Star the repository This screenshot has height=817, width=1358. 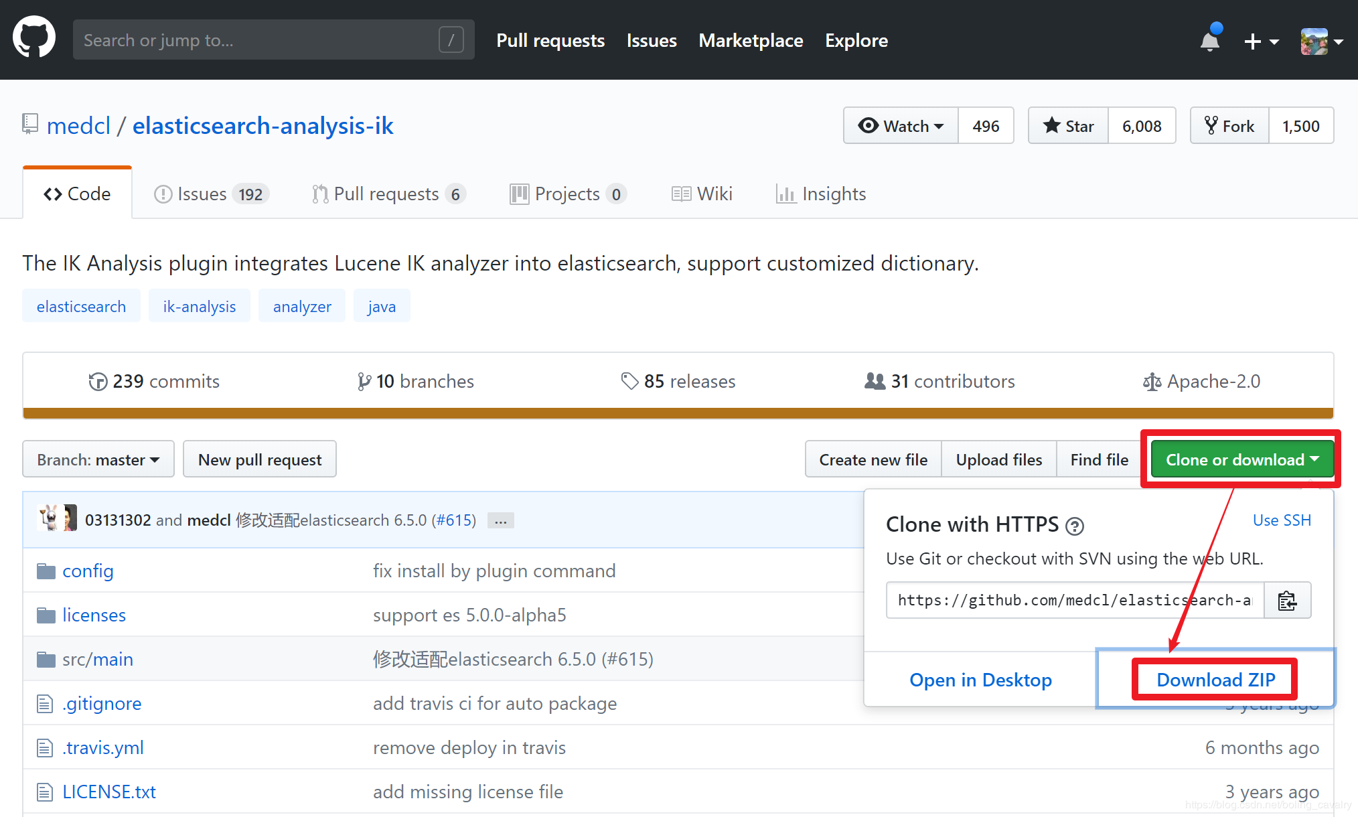[x=1069, y=126]
